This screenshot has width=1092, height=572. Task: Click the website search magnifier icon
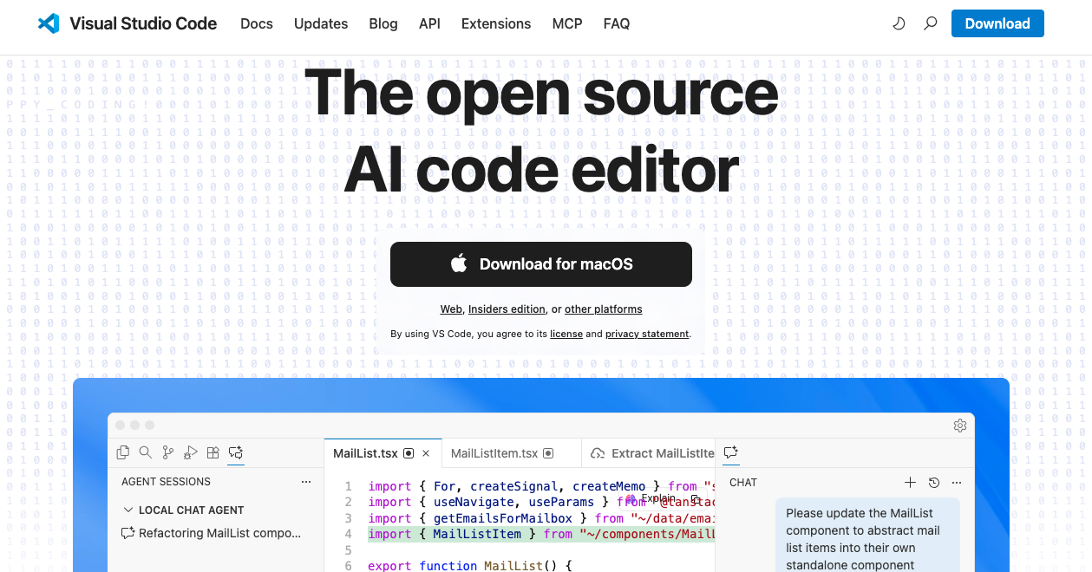930,23
